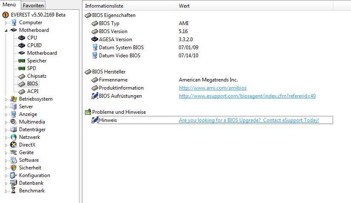Select the EVEREST v5.50.2169 Beta root label

[38, 15]
